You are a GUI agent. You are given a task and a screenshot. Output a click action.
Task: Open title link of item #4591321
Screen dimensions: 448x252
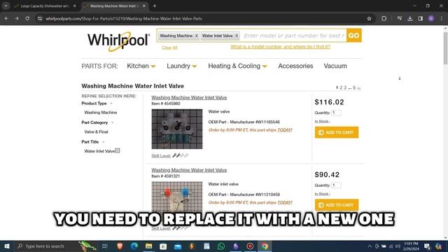(x=189, y=170)
